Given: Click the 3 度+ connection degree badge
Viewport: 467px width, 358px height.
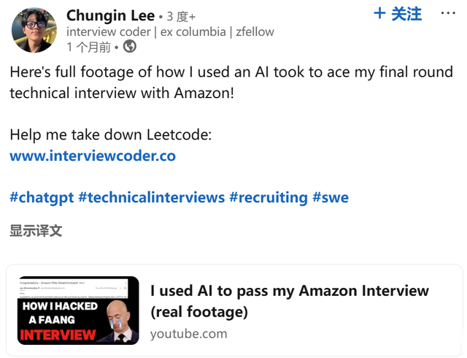Looking at the screenshot, I should click(x=180, y=16).
